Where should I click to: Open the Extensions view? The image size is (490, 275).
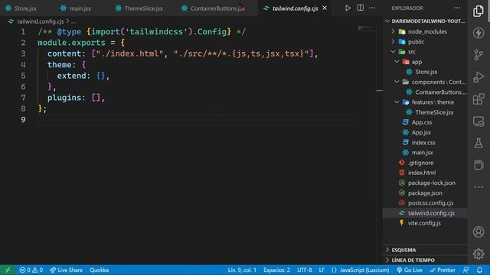coord(478,99)
